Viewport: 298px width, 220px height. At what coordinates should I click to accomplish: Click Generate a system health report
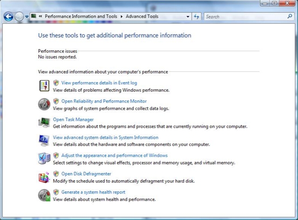pos(93,192)
